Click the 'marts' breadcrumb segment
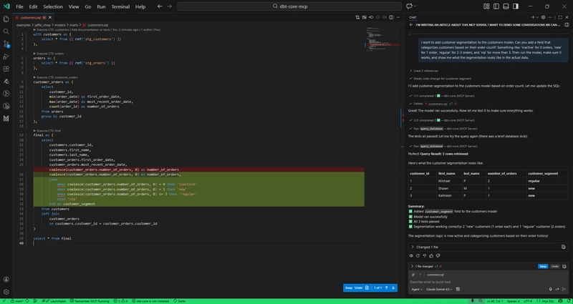This screenshot has height=304, width=573. click(x=74, y=25)
